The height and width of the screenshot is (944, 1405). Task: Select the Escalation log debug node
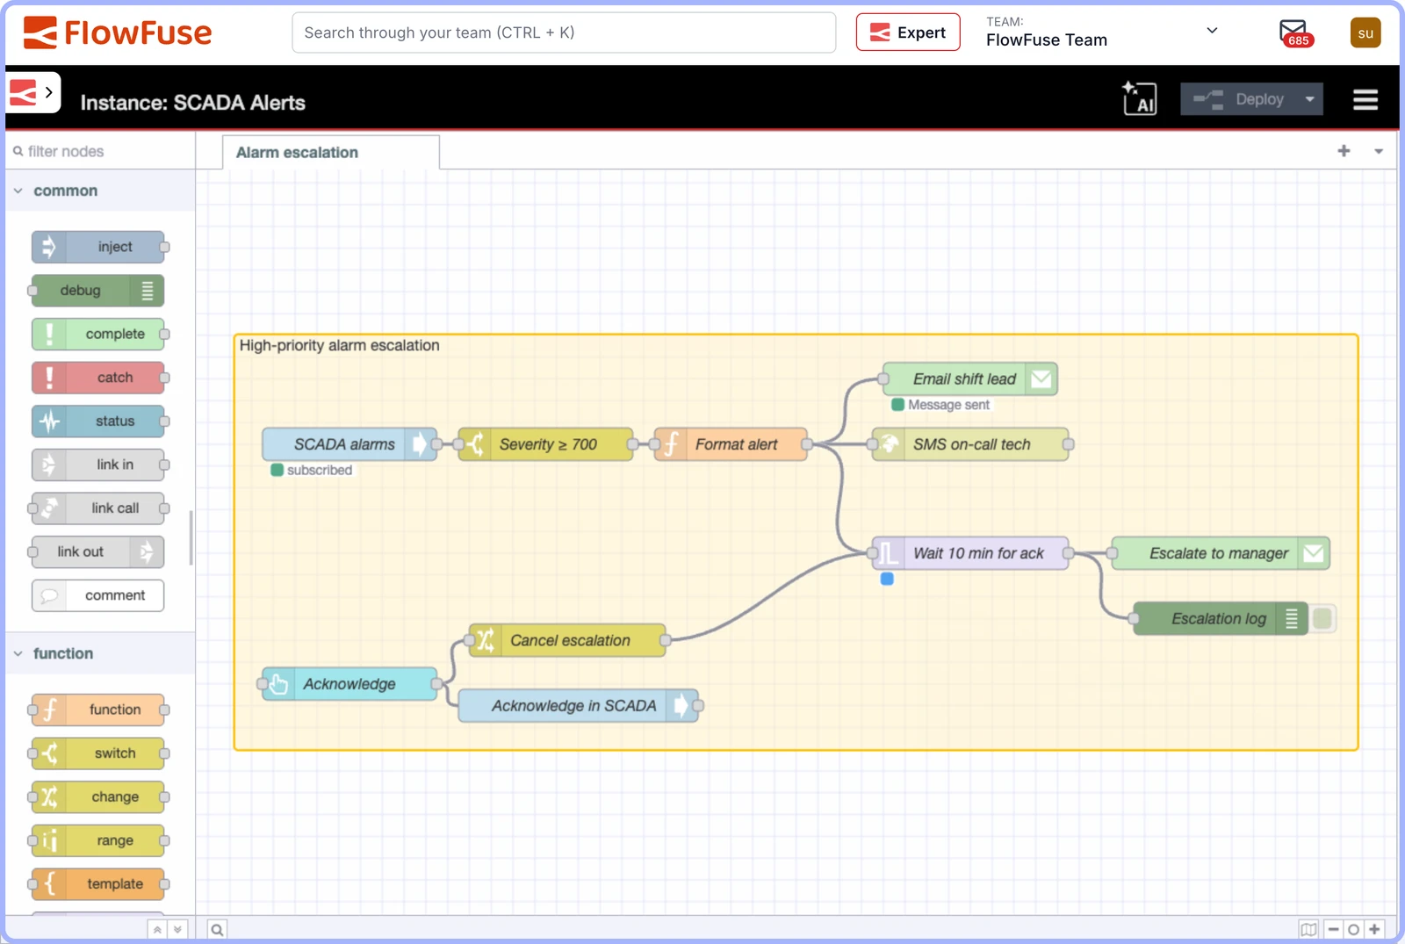(x=1221, y=619)
